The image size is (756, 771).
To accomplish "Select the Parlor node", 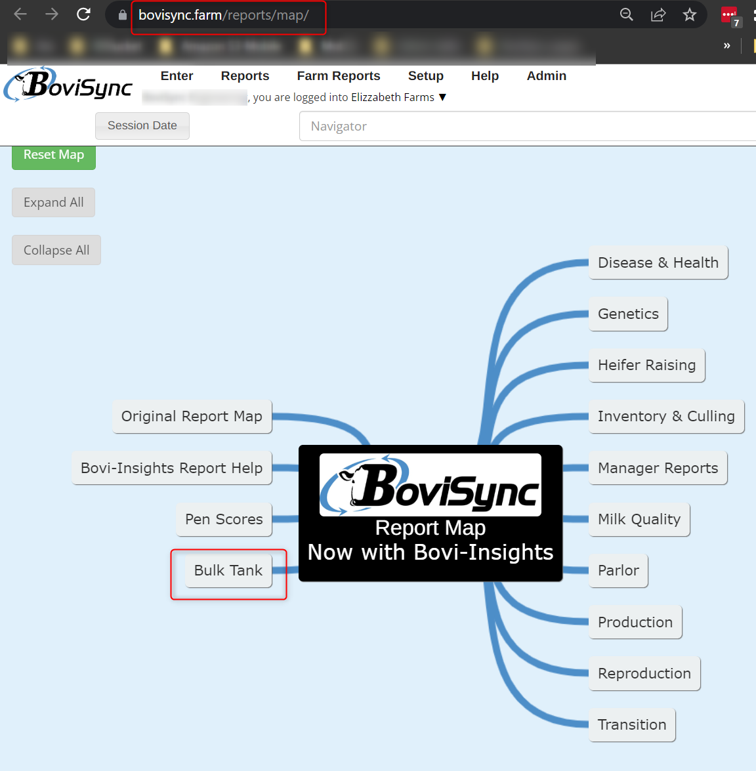I will 618,570.
